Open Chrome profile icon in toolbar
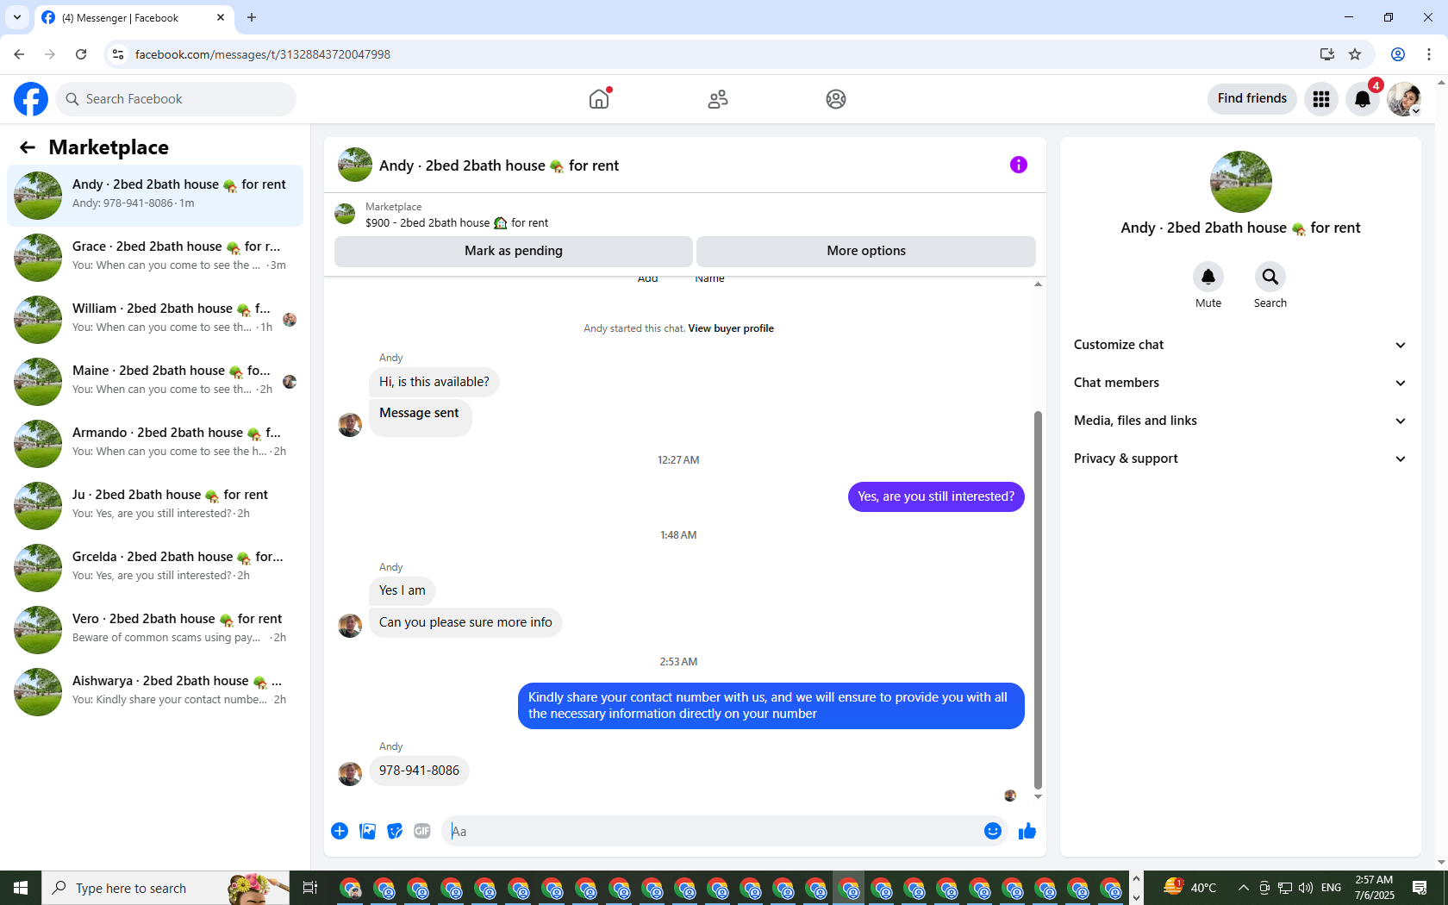The image size is (1448, 905). coord(1398,54)
